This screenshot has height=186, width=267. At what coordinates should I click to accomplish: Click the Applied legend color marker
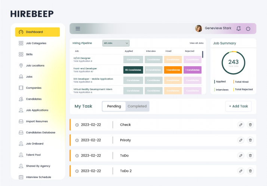click(215, 81)
